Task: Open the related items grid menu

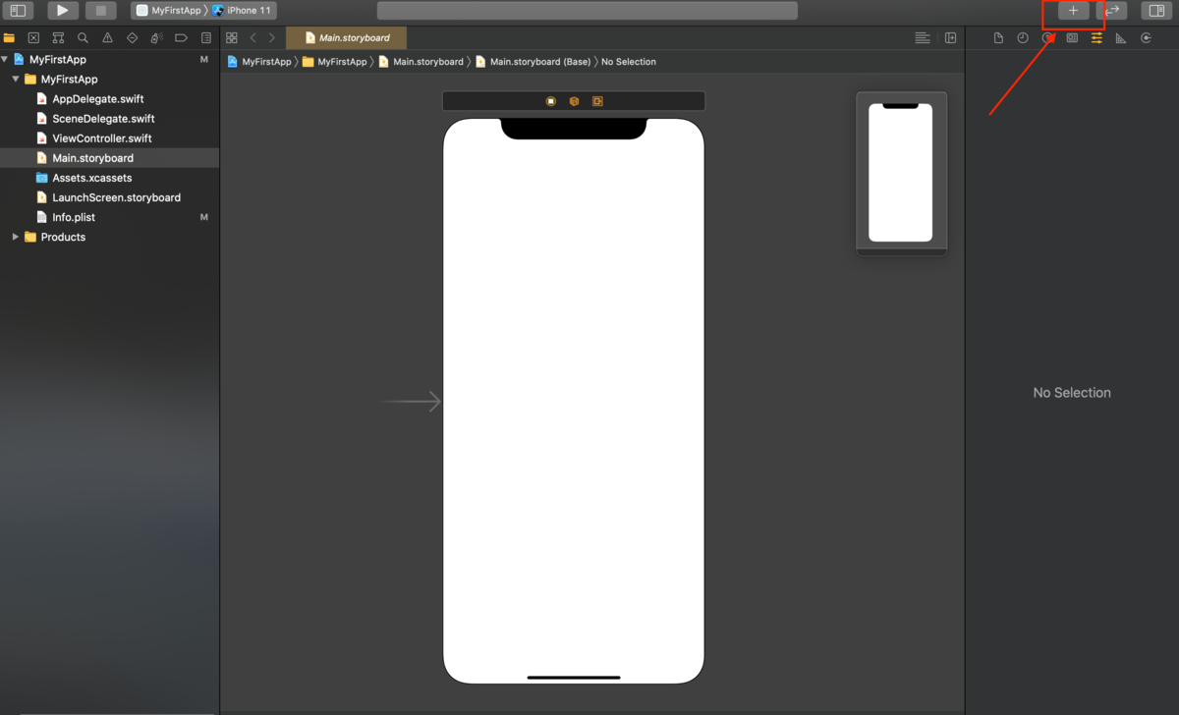Action: pos(232,38)
